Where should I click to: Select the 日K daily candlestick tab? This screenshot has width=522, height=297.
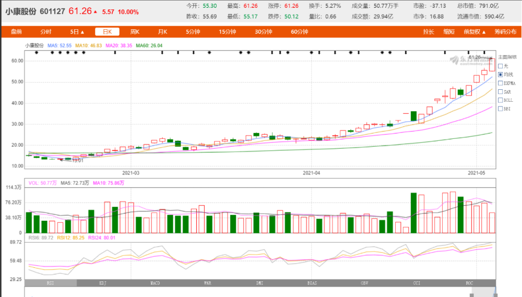tap(107, 32)
